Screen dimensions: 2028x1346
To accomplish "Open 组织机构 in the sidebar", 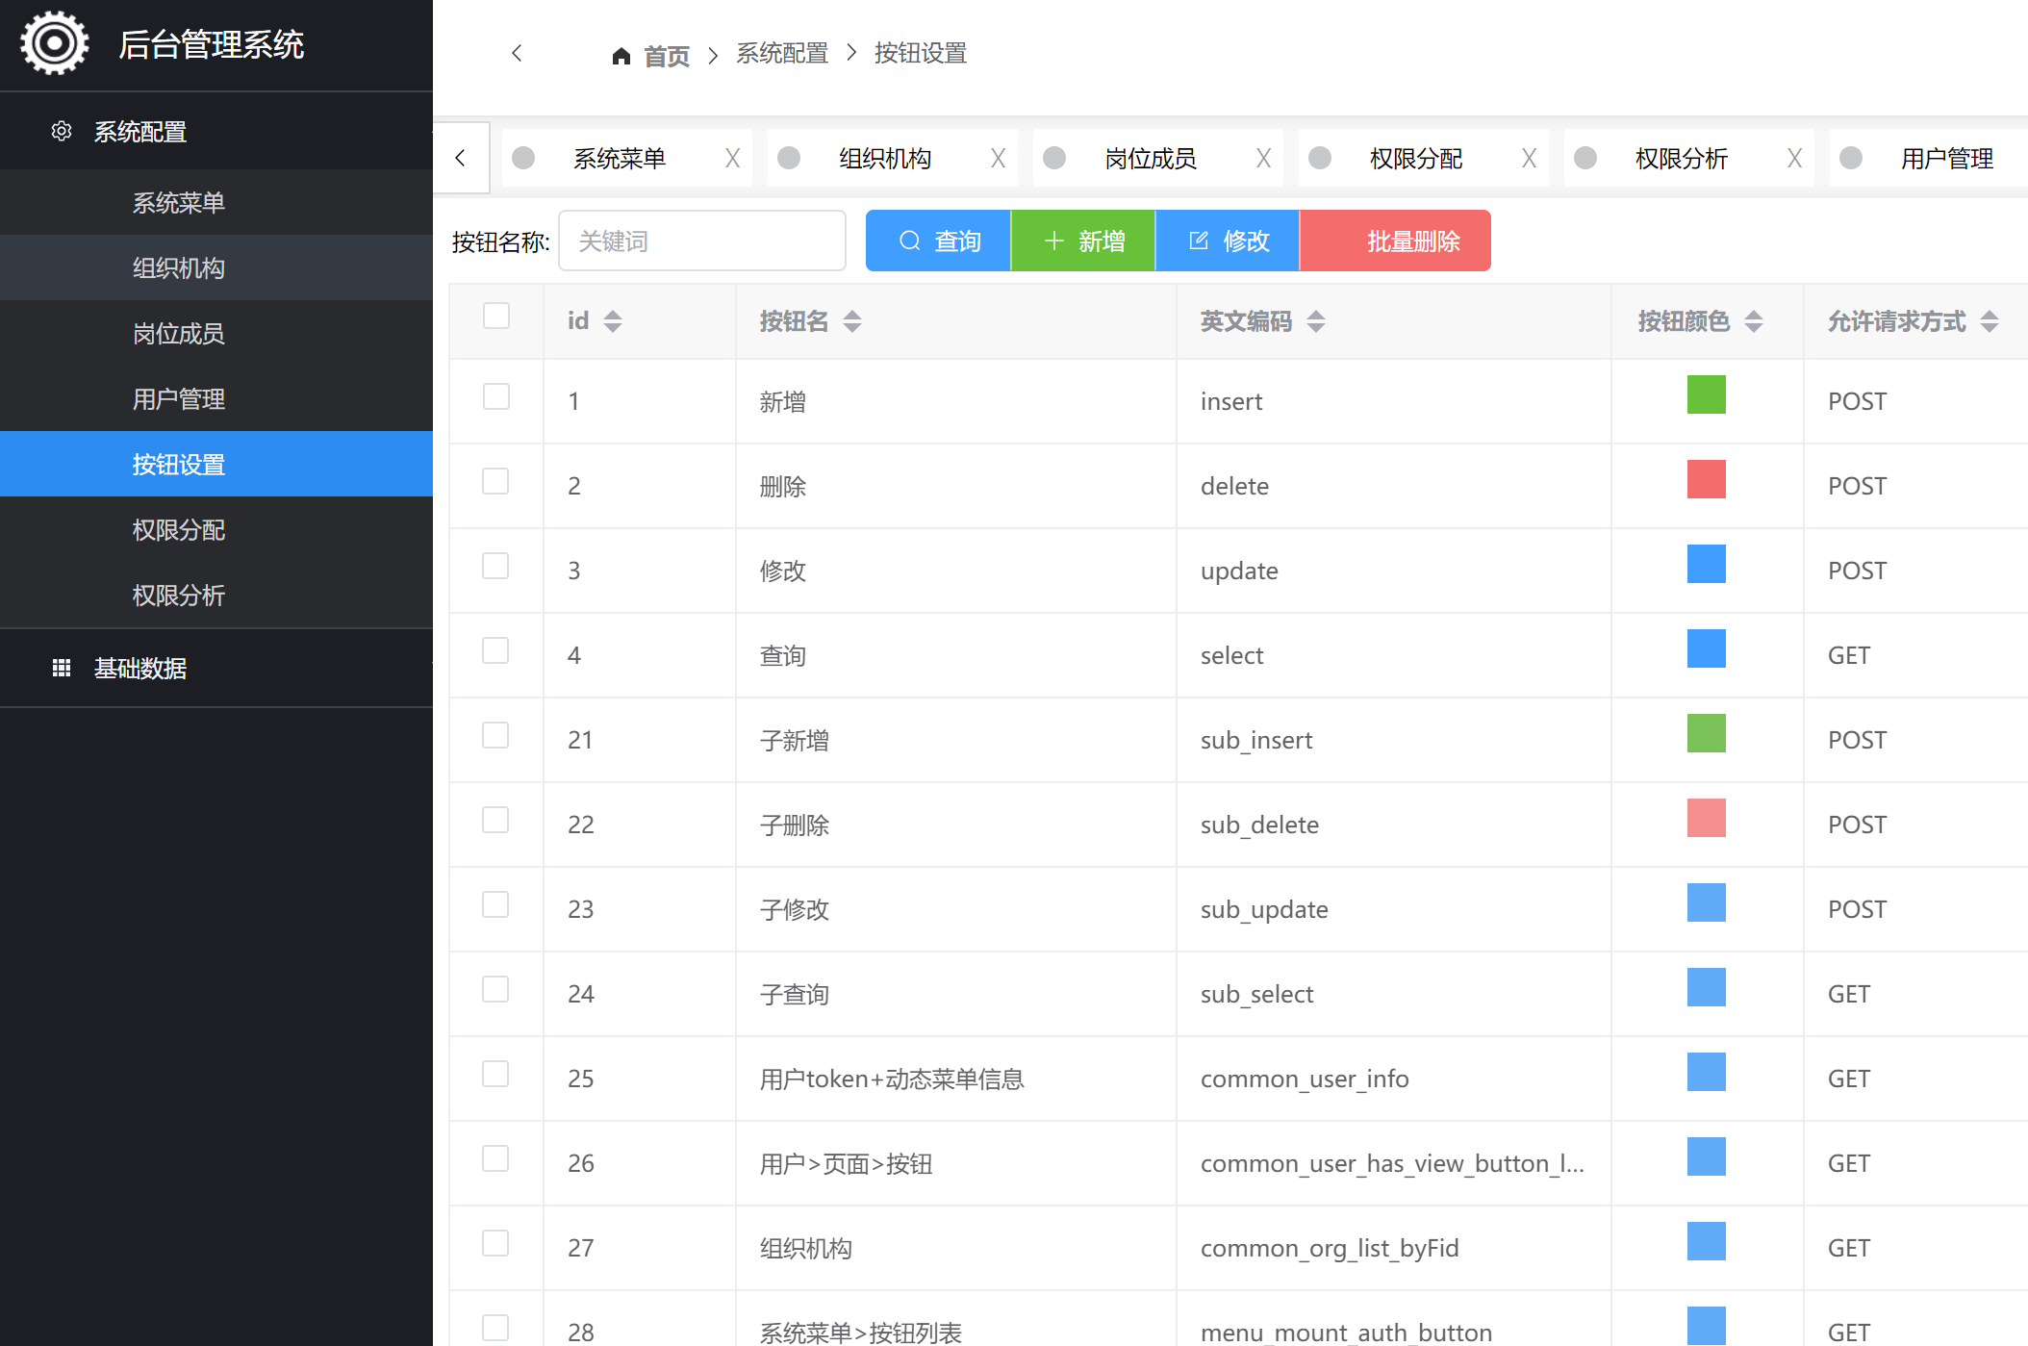I will (x=216, y=267).
